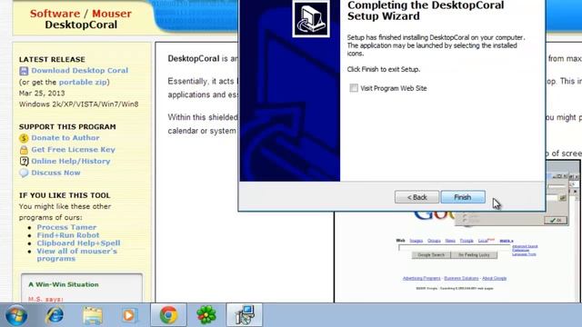Open the Get Free License Key link
The image size is (582, 327).
point(73,149)
